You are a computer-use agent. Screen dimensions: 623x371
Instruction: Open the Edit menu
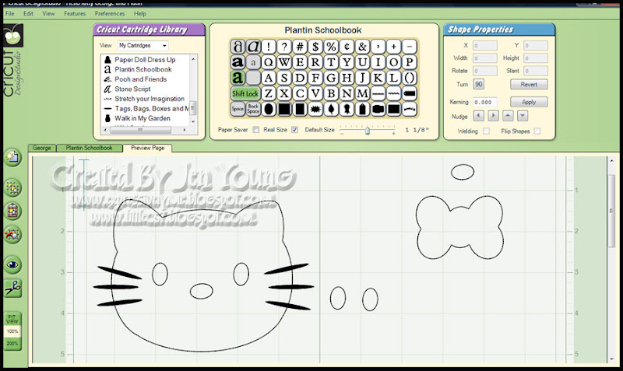(x=28, y=13)
